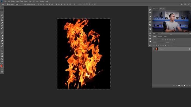Toggle Lock all padlock in lock row
This screenshot has height=107, width=191.
coord(165,45)
